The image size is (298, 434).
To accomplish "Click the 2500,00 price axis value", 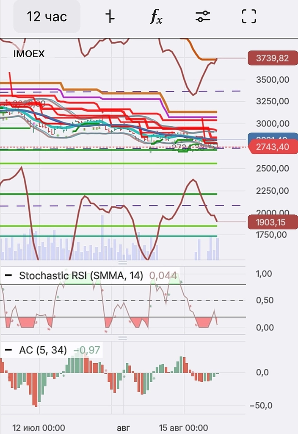I will [x=273, y=168].
